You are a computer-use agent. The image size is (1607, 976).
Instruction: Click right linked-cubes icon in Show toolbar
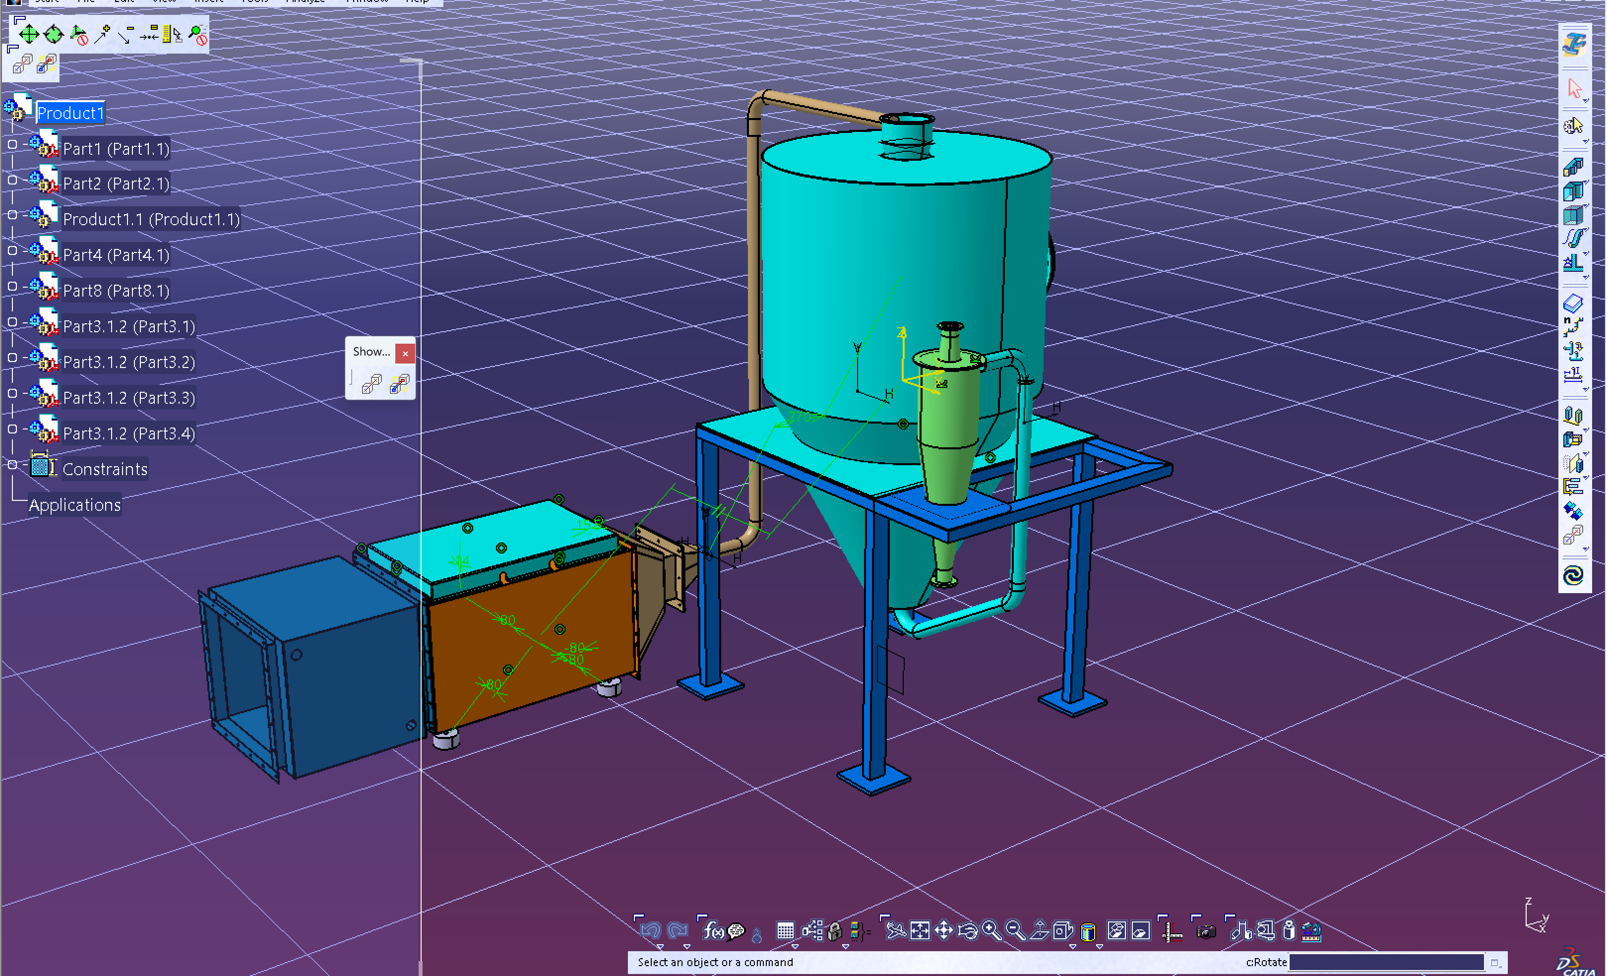coord(399,383)
